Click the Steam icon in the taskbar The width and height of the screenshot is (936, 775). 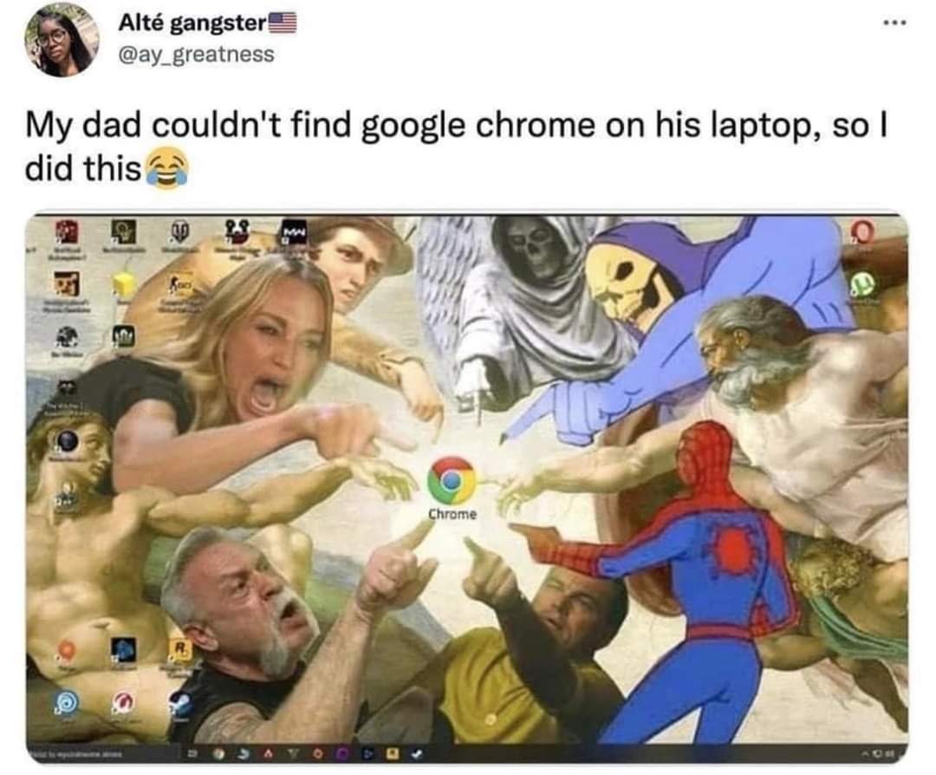pyautogui.click(x=415, y=755)
